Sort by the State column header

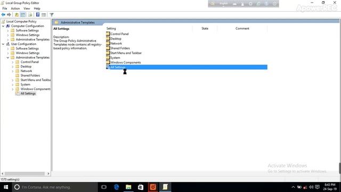pos(205,28)
